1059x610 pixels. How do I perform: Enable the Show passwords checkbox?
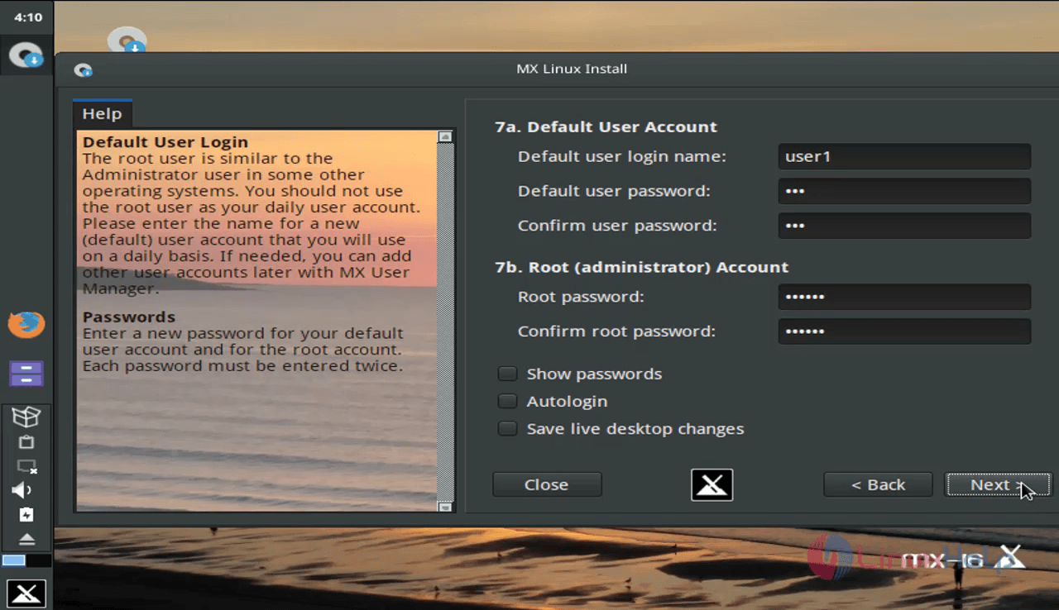[507, 374]
